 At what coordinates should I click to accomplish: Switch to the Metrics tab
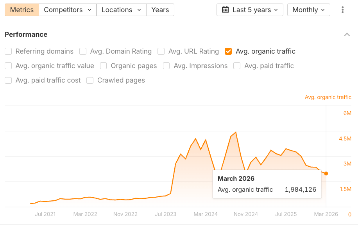coord(22,10)
